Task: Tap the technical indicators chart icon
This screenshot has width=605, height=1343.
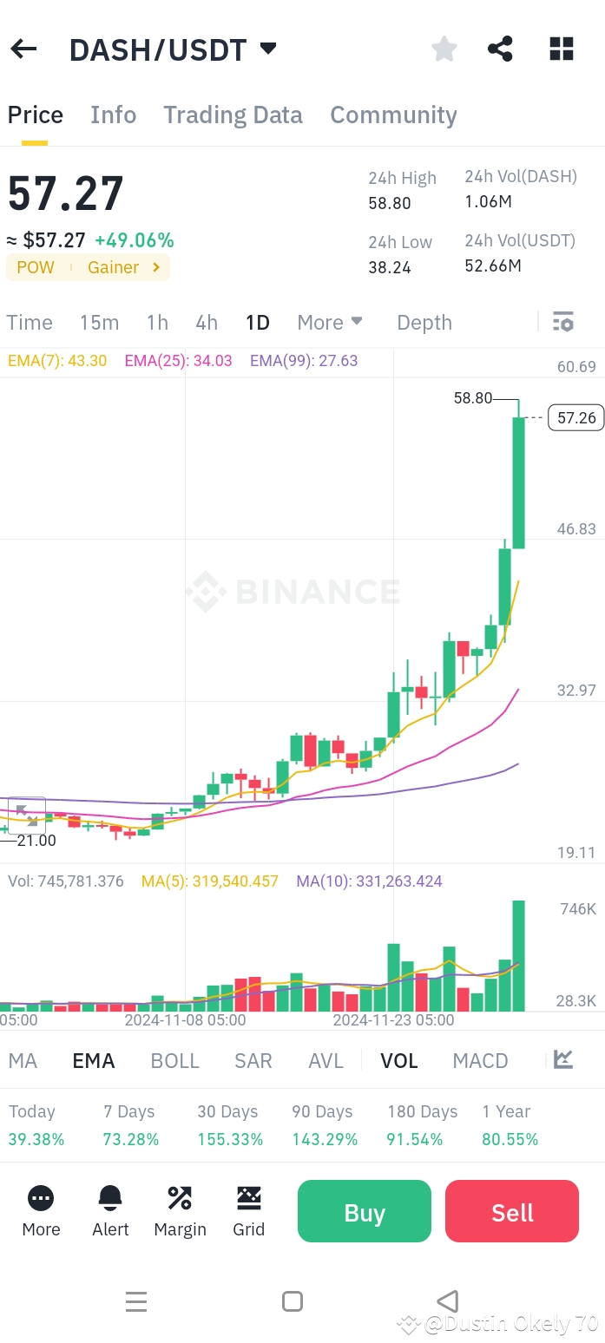Action: click(563, 1059)
